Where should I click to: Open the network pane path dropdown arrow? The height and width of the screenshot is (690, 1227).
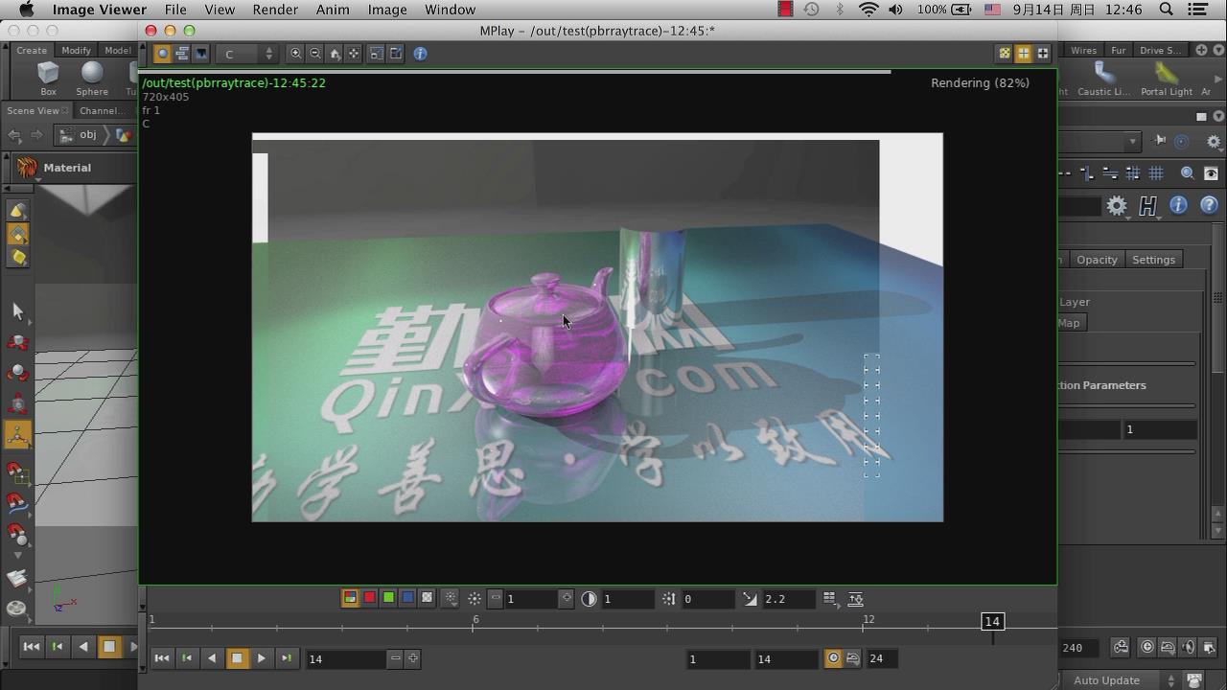[x=1132, y=141]
